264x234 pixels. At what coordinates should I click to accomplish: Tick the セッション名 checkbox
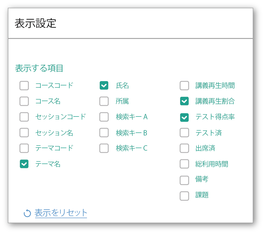[x=24, y=133]
